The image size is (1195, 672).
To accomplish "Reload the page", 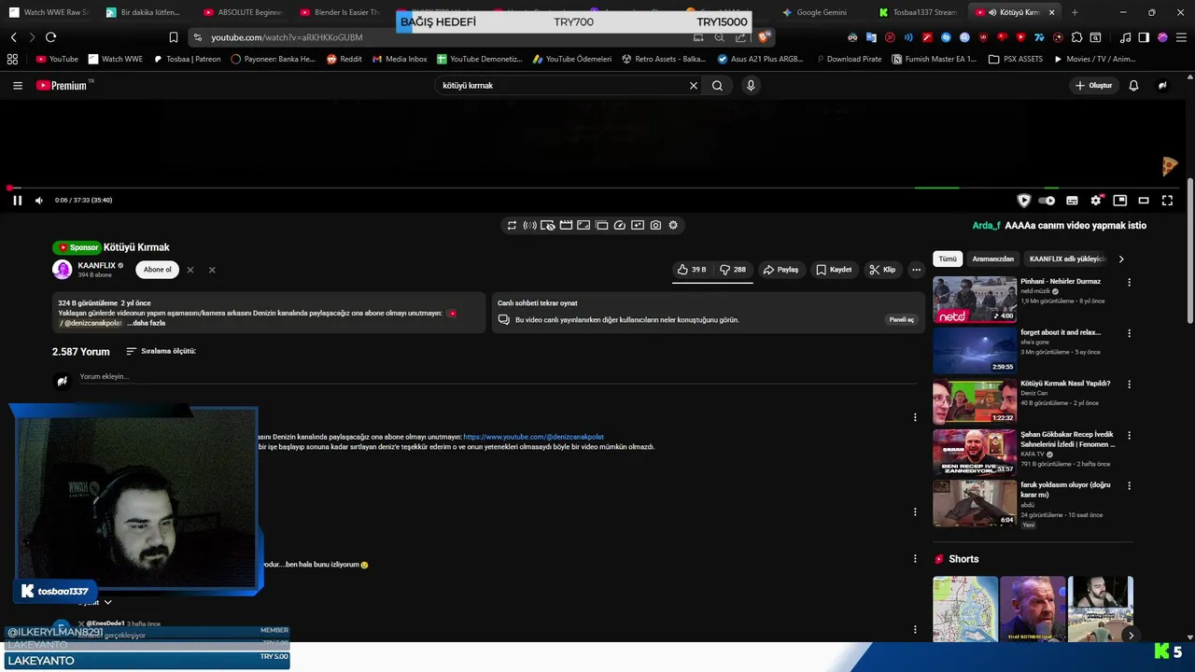I will (x=50, y=37).
